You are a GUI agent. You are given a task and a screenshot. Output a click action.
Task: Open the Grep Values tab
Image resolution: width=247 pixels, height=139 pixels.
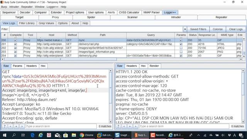(46, 23)
